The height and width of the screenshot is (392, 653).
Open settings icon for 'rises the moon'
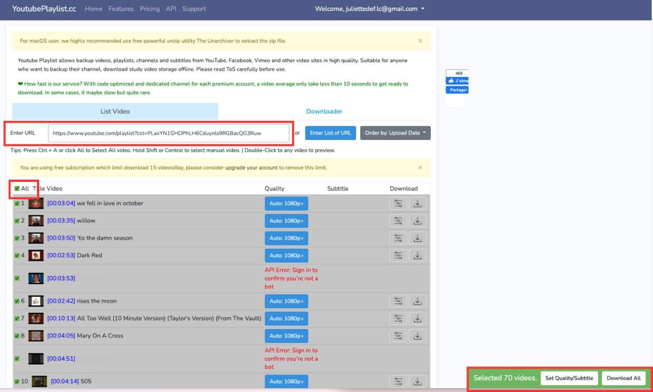[398, 302]
